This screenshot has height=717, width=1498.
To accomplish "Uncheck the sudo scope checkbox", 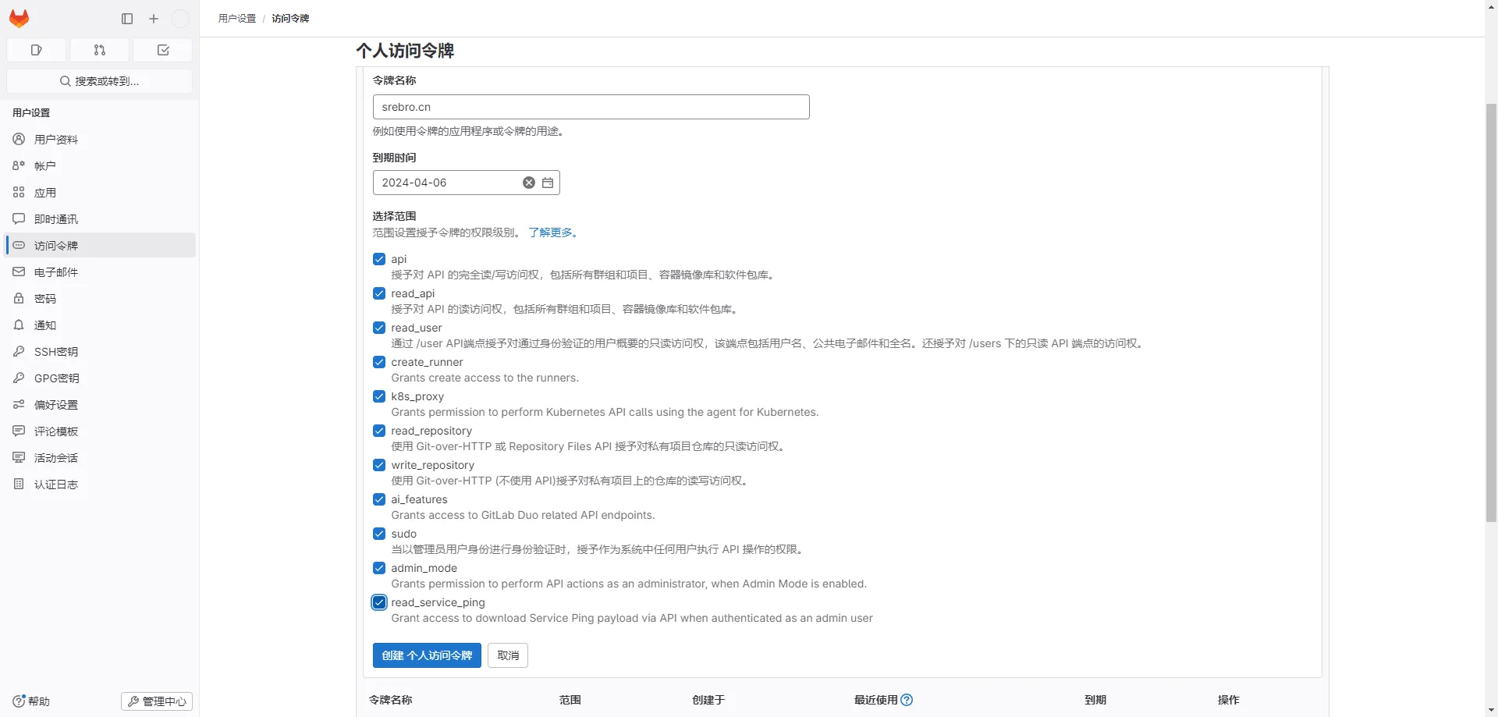I will point(379,534).
